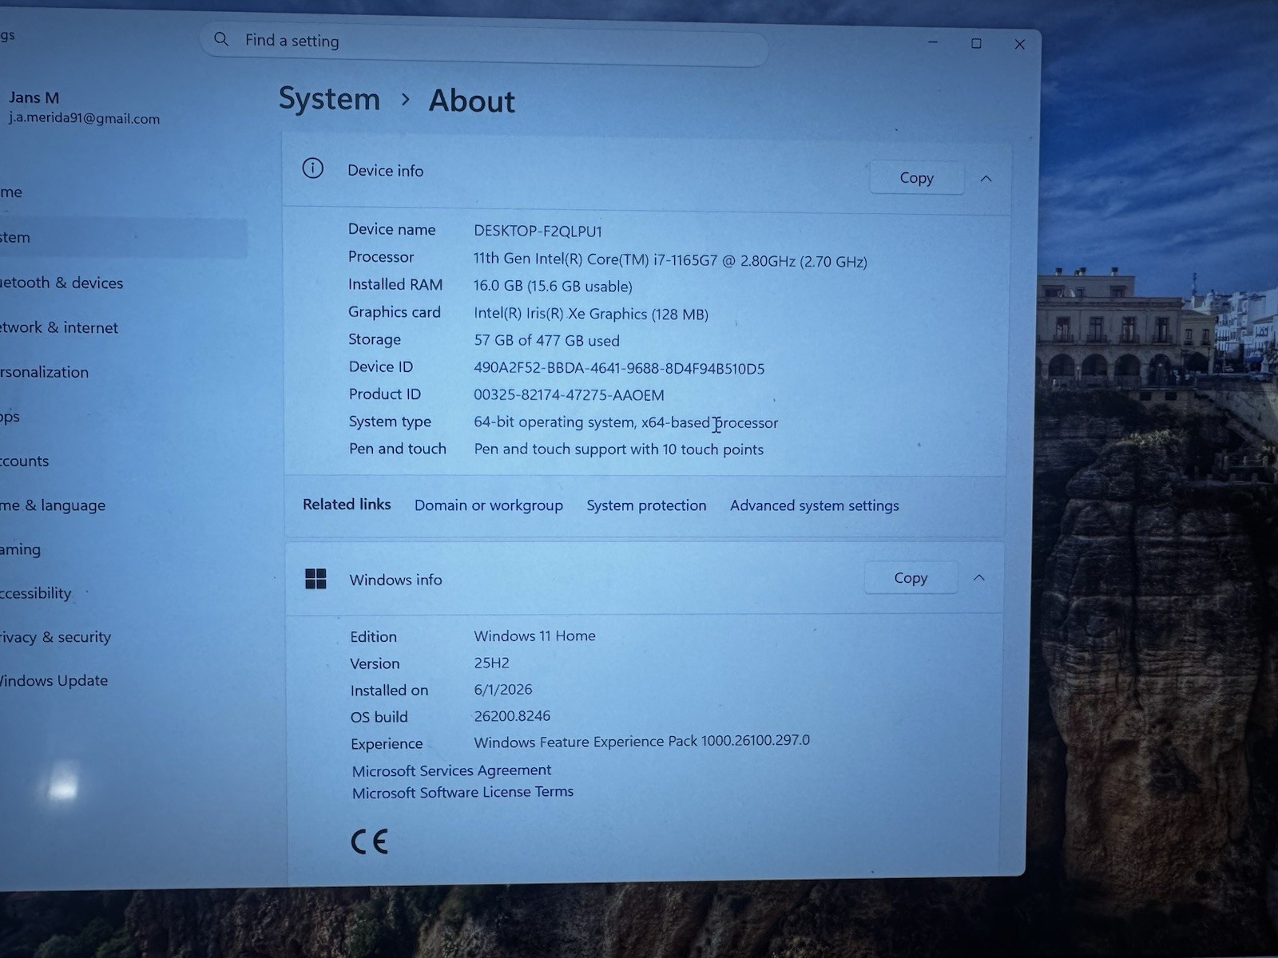Click the Intel Iris Xe Graphics value
Screen dimensions: 1278x958
[591, 314]
